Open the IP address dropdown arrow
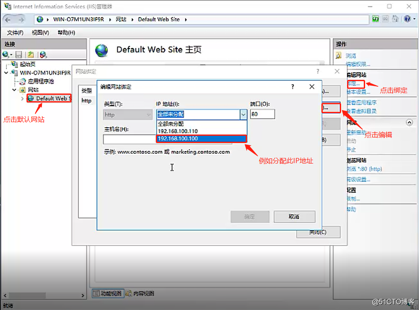Viewport: 419px width, 310px height. click(243, 114)
